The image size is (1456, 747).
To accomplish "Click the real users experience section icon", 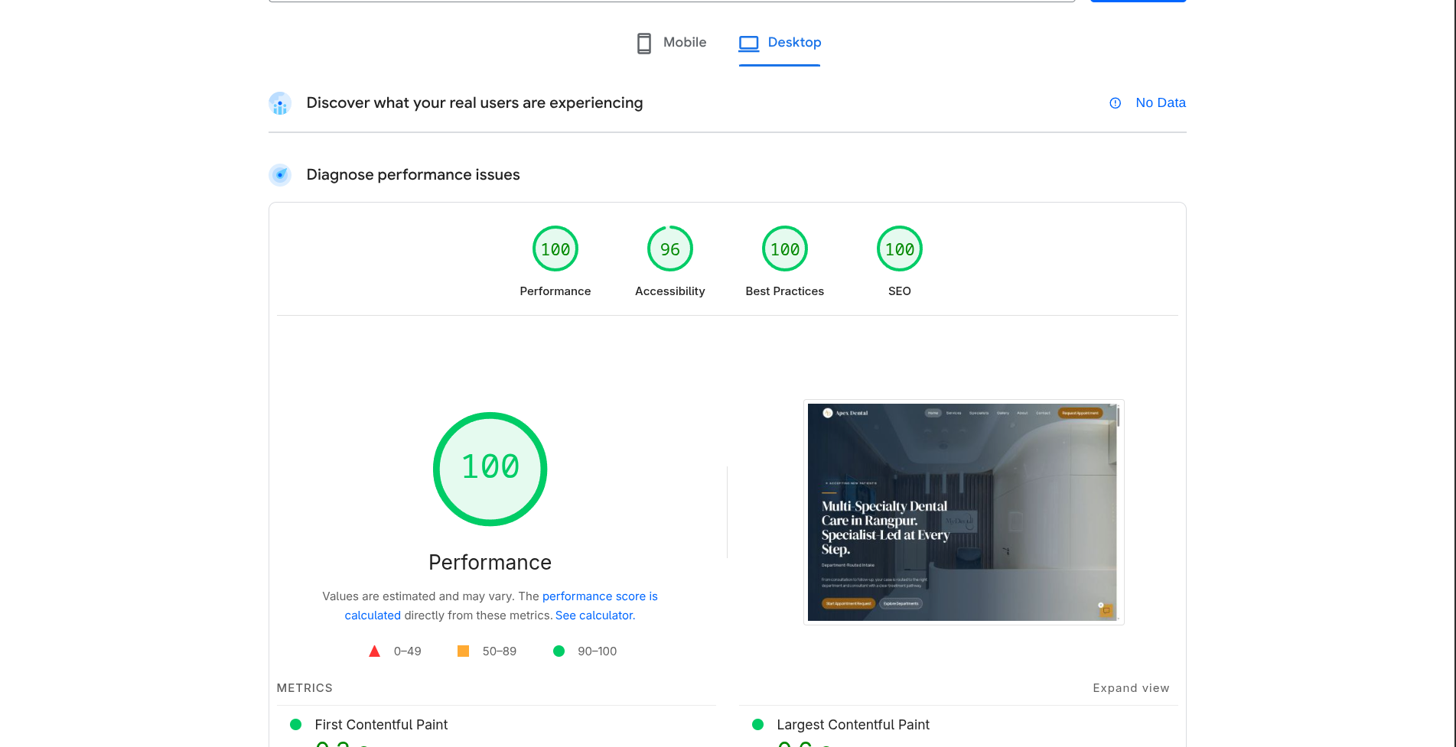I will 280,102.
